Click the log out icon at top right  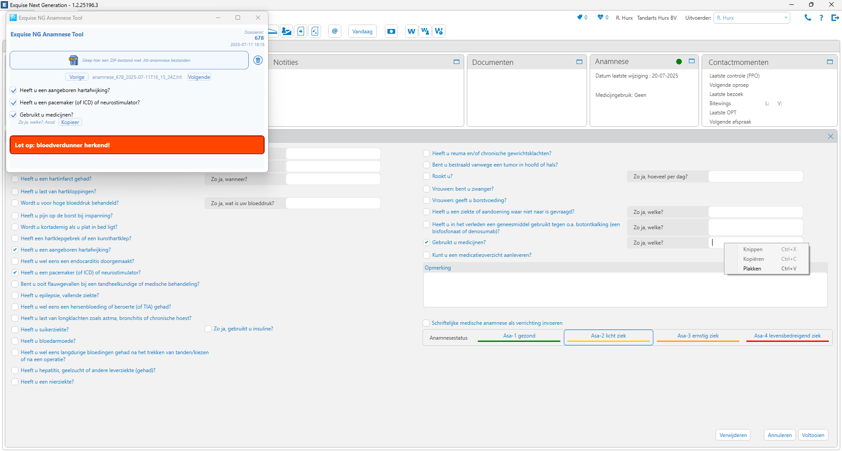tap(835, 18)
